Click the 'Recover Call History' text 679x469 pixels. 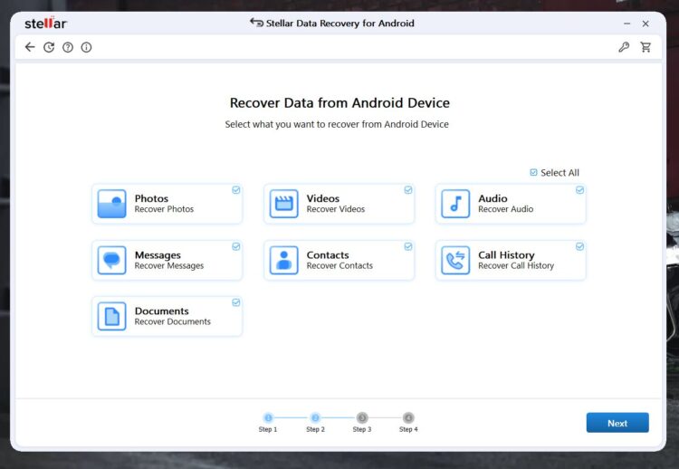(516, 266)
